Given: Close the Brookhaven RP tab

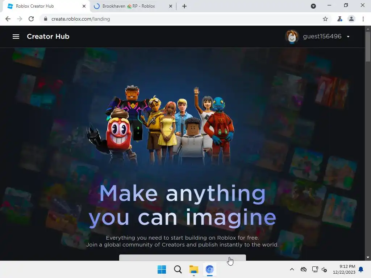Looking at the screenshot, I should pos(171,6).
